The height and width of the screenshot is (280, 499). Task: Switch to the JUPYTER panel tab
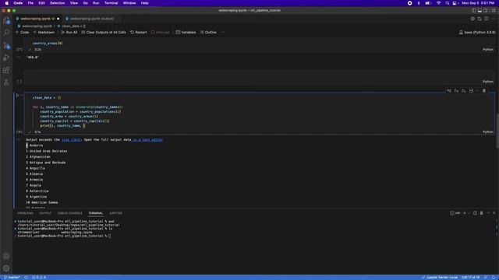[x=115, y=213]
